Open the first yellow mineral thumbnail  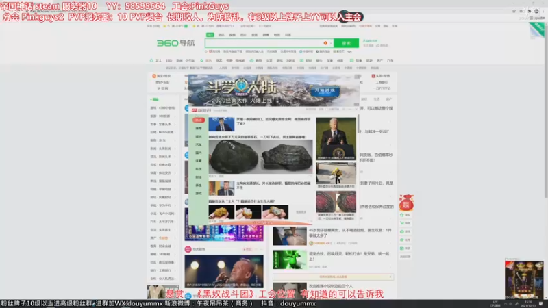pos(221,212)
